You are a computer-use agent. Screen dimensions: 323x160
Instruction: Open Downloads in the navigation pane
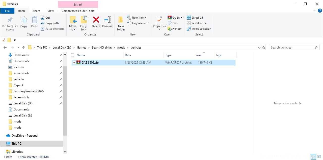(x=21, y=55)
